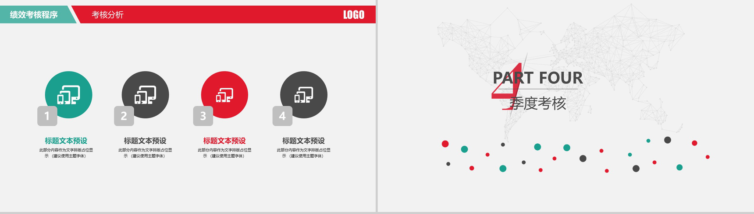Click the 季度考核 subtitle text
The width and height of the screenshot is (754, 214).
(x=538, y=104)
